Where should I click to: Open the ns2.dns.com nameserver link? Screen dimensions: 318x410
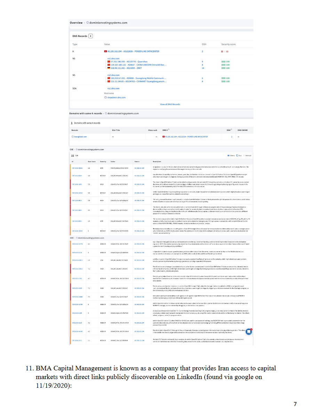click(x=113, y=75)
